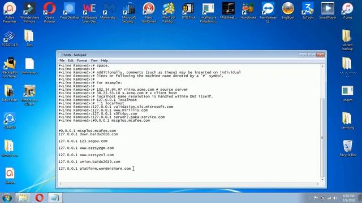Open Microsoft Security desktop icon
Image resolution: width=362 pixels, height=203 pixels.
click(x=129, y=12)
